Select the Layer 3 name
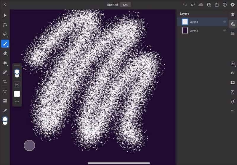This screenshot has height=165, width=237. coord(194,22)
